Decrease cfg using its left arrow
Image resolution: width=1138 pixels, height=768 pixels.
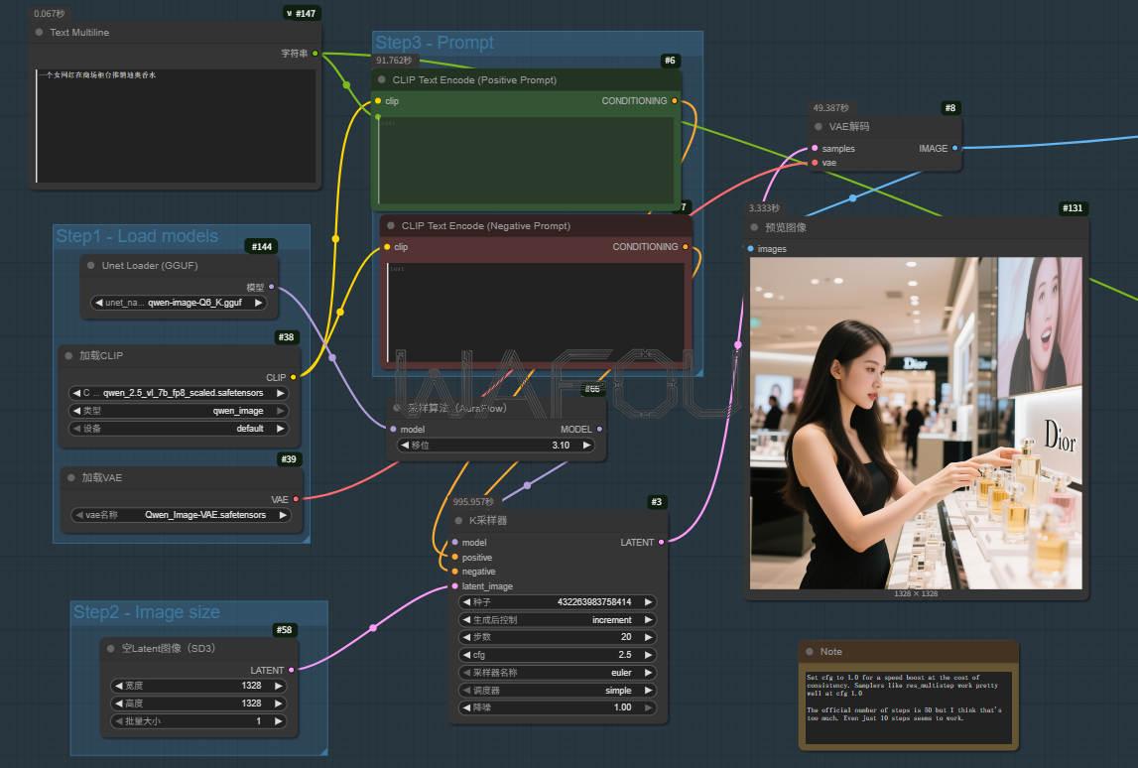point(466,655)
